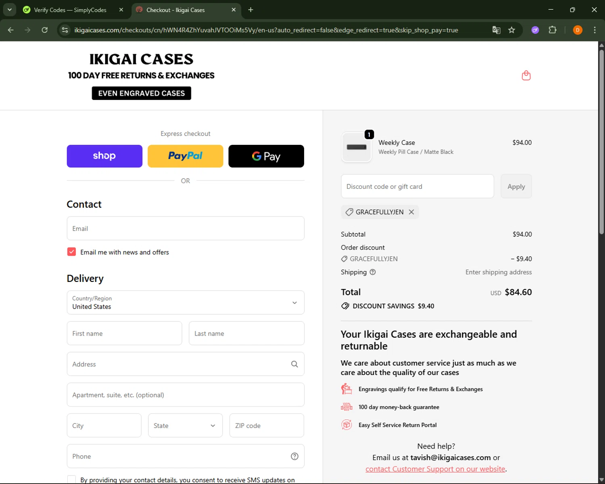Open the tab search dropdown arrow
This screenshot has width=605, height=484.
pos(9,10)
